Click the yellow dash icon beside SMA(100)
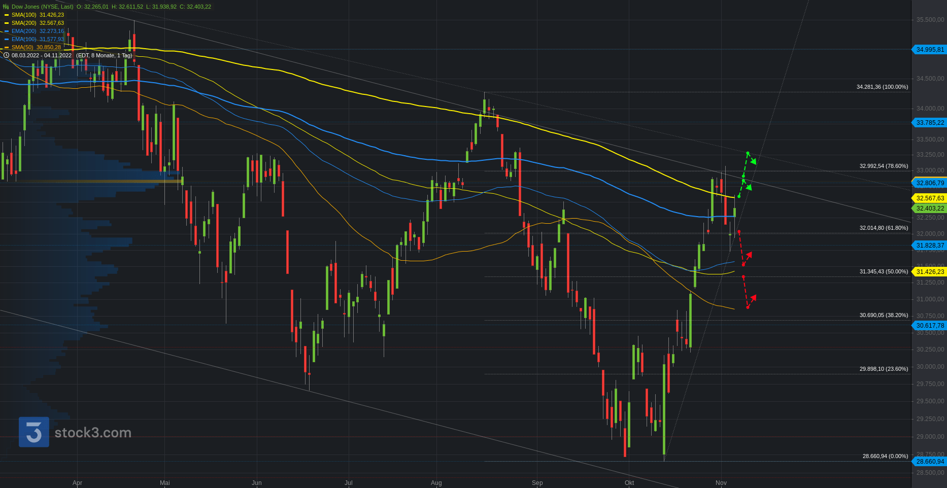 click(7, 15)
